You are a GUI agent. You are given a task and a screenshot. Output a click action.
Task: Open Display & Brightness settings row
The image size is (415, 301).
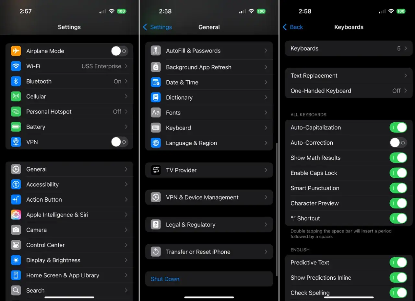tap(69, 260)
